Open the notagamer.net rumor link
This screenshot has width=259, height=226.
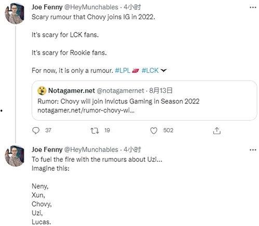(x=86, y=110)
